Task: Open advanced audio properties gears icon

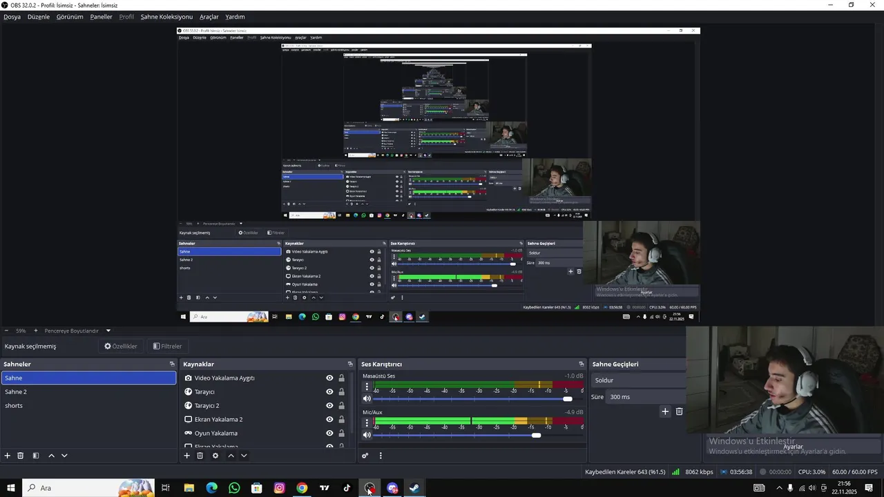Action: coord(365,456)
